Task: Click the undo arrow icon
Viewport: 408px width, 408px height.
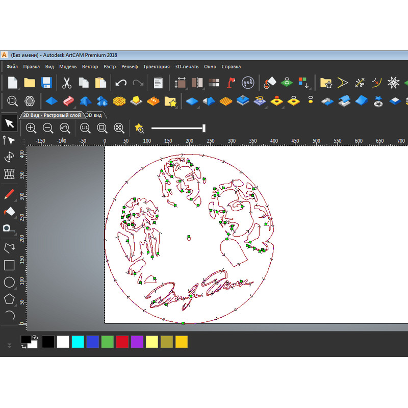Action: coord(121,83)
